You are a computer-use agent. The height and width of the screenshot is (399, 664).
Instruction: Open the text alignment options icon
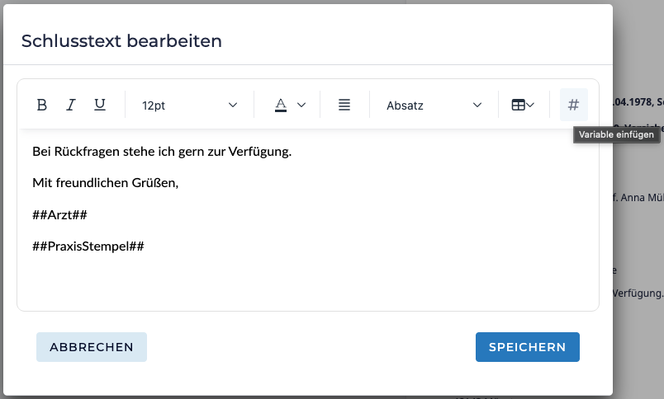(344, 105)
